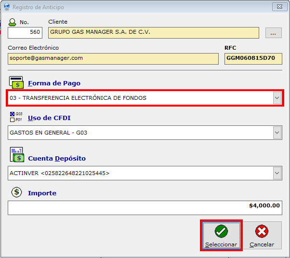Click the Forma de Pago card icon
Image resolution: width=290 pixels, height=258 pixels.
click(16, 82)
